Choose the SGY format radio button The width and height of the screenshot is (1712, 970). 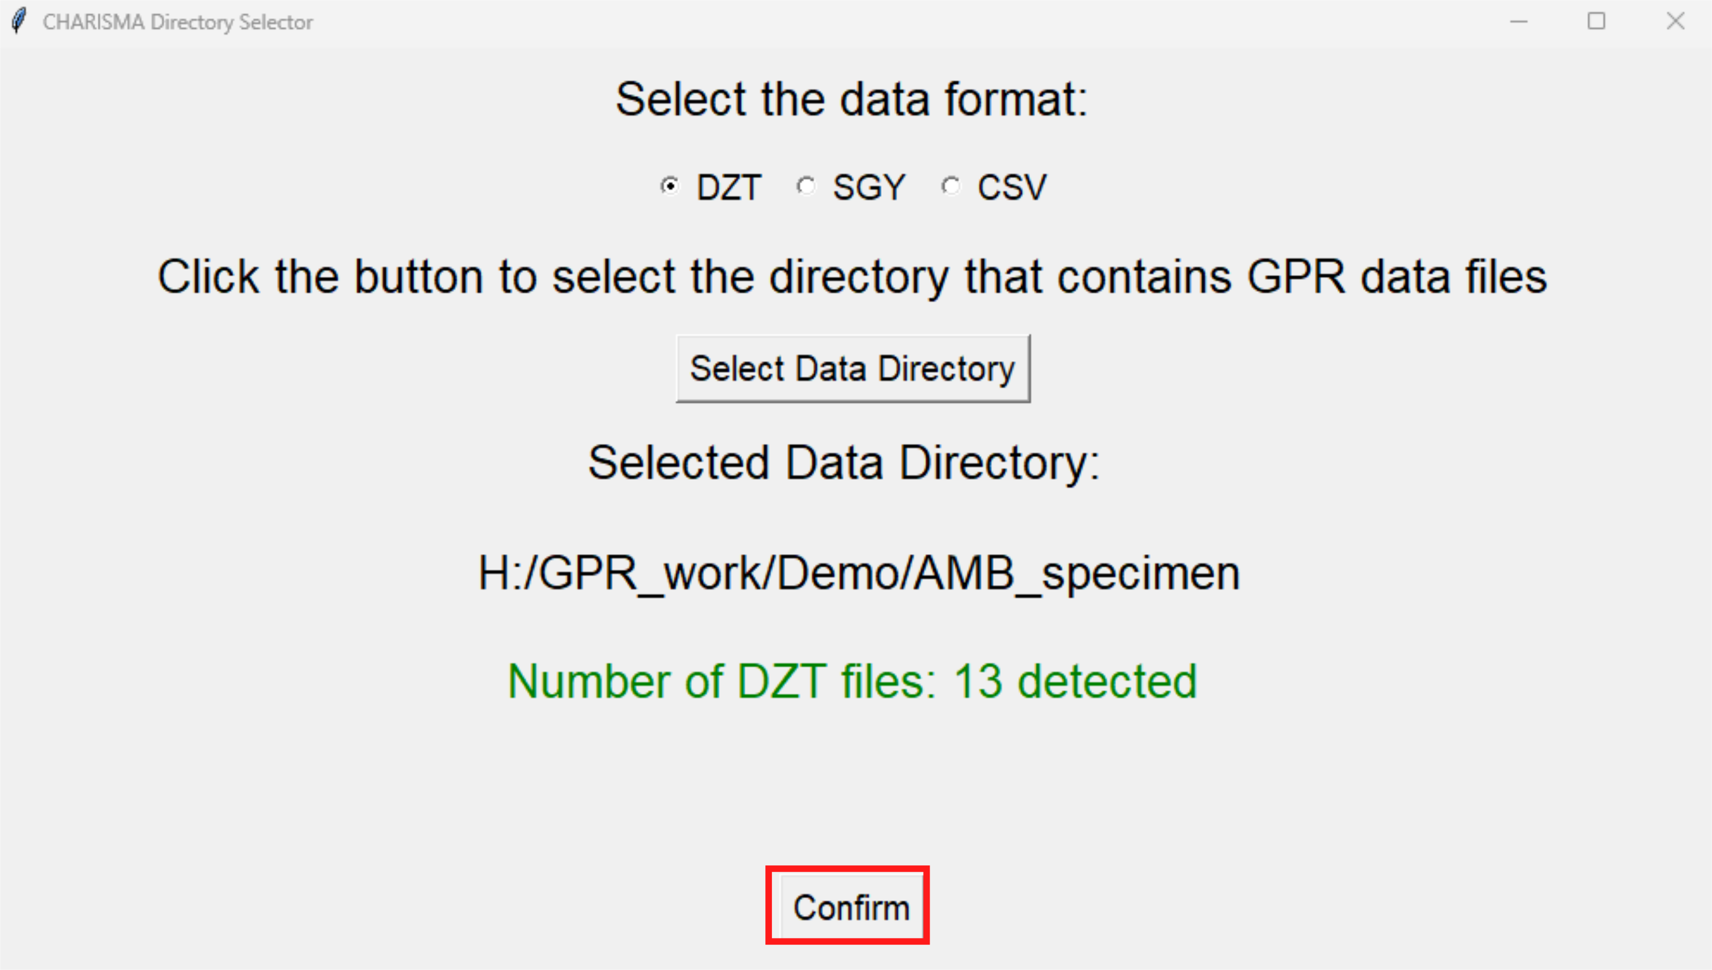tap(807, 186)
